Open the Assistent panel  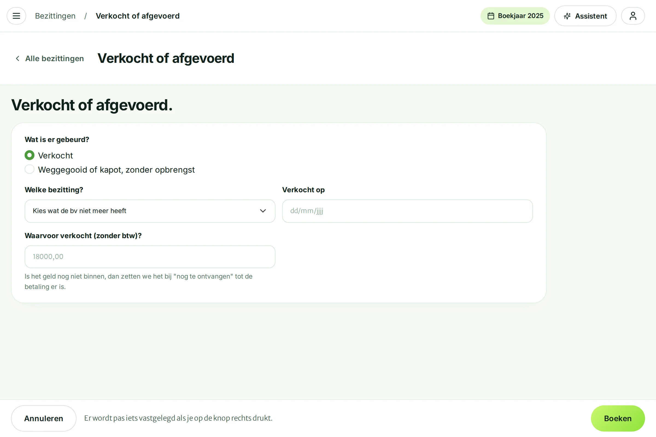pos(585,16)
